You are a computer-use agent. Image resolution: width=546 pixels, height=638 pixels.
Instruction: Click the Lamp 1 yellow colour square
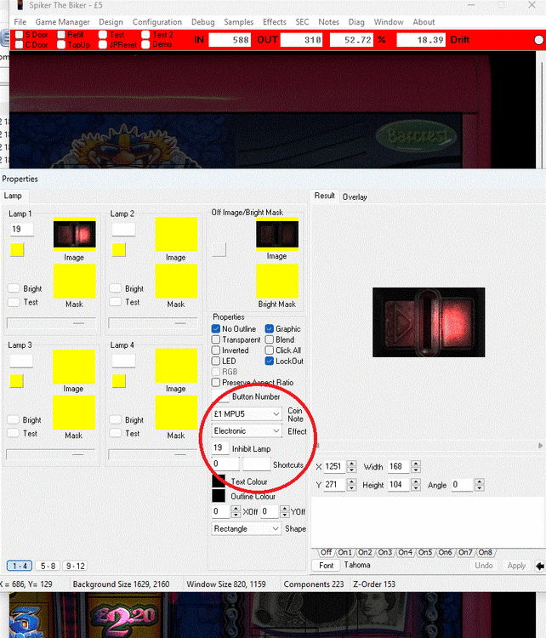(17, 249)
